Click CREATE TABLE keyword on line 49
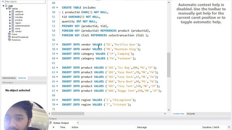This screenshot has width=232, height=130. coord(71,8)
